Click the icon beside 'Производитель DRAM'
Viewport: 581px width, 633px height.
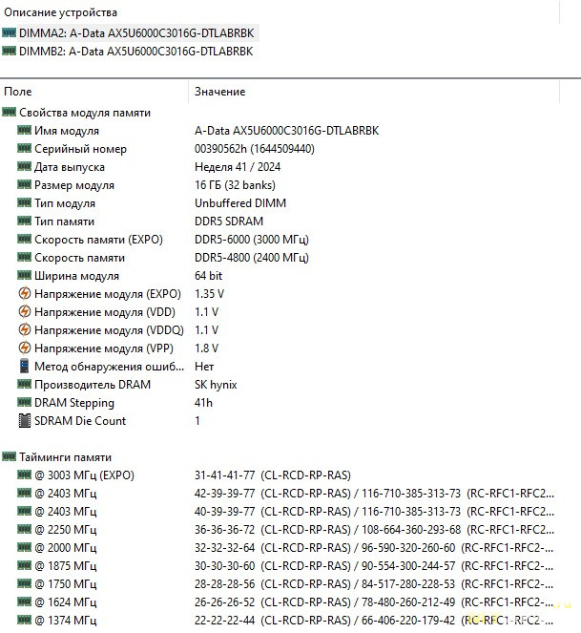click(x=24, y=384)
